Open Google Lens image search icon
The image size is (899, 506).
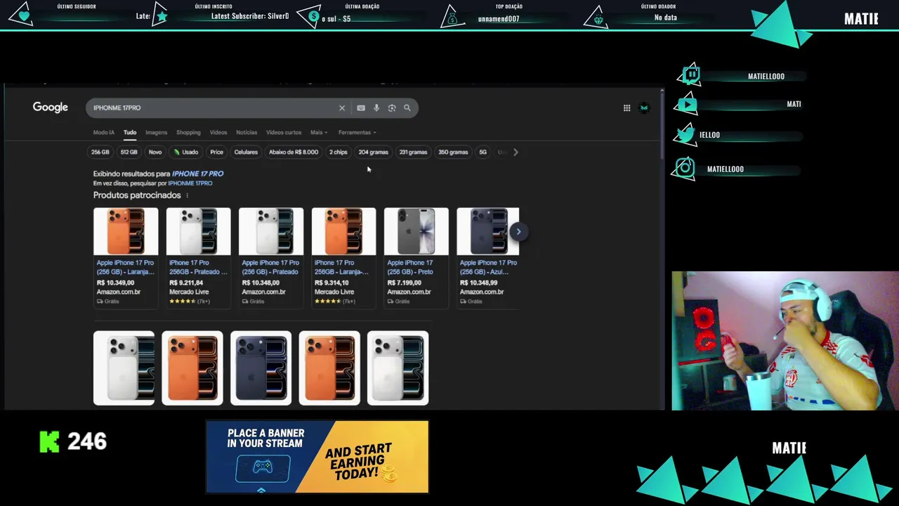coord(392,108)
